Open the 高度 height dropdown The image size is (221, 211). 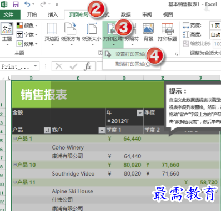click(215, 34)
